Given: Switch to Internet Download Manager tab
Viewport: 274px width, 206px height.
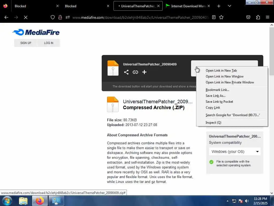Looking at the screenshot, I should 188,6.
